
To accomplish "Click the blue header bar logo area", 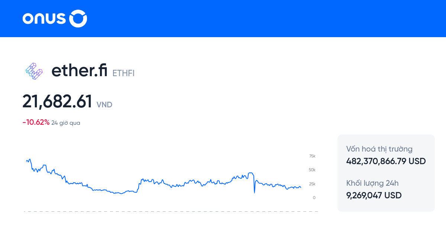I will [x=55, y=19].
